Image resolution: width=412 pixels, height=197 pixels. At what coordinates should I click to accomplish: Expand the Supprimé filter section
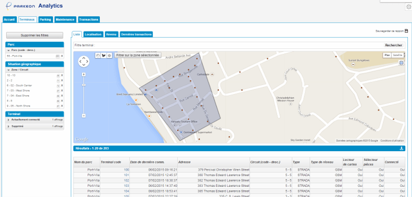point(35,127)
